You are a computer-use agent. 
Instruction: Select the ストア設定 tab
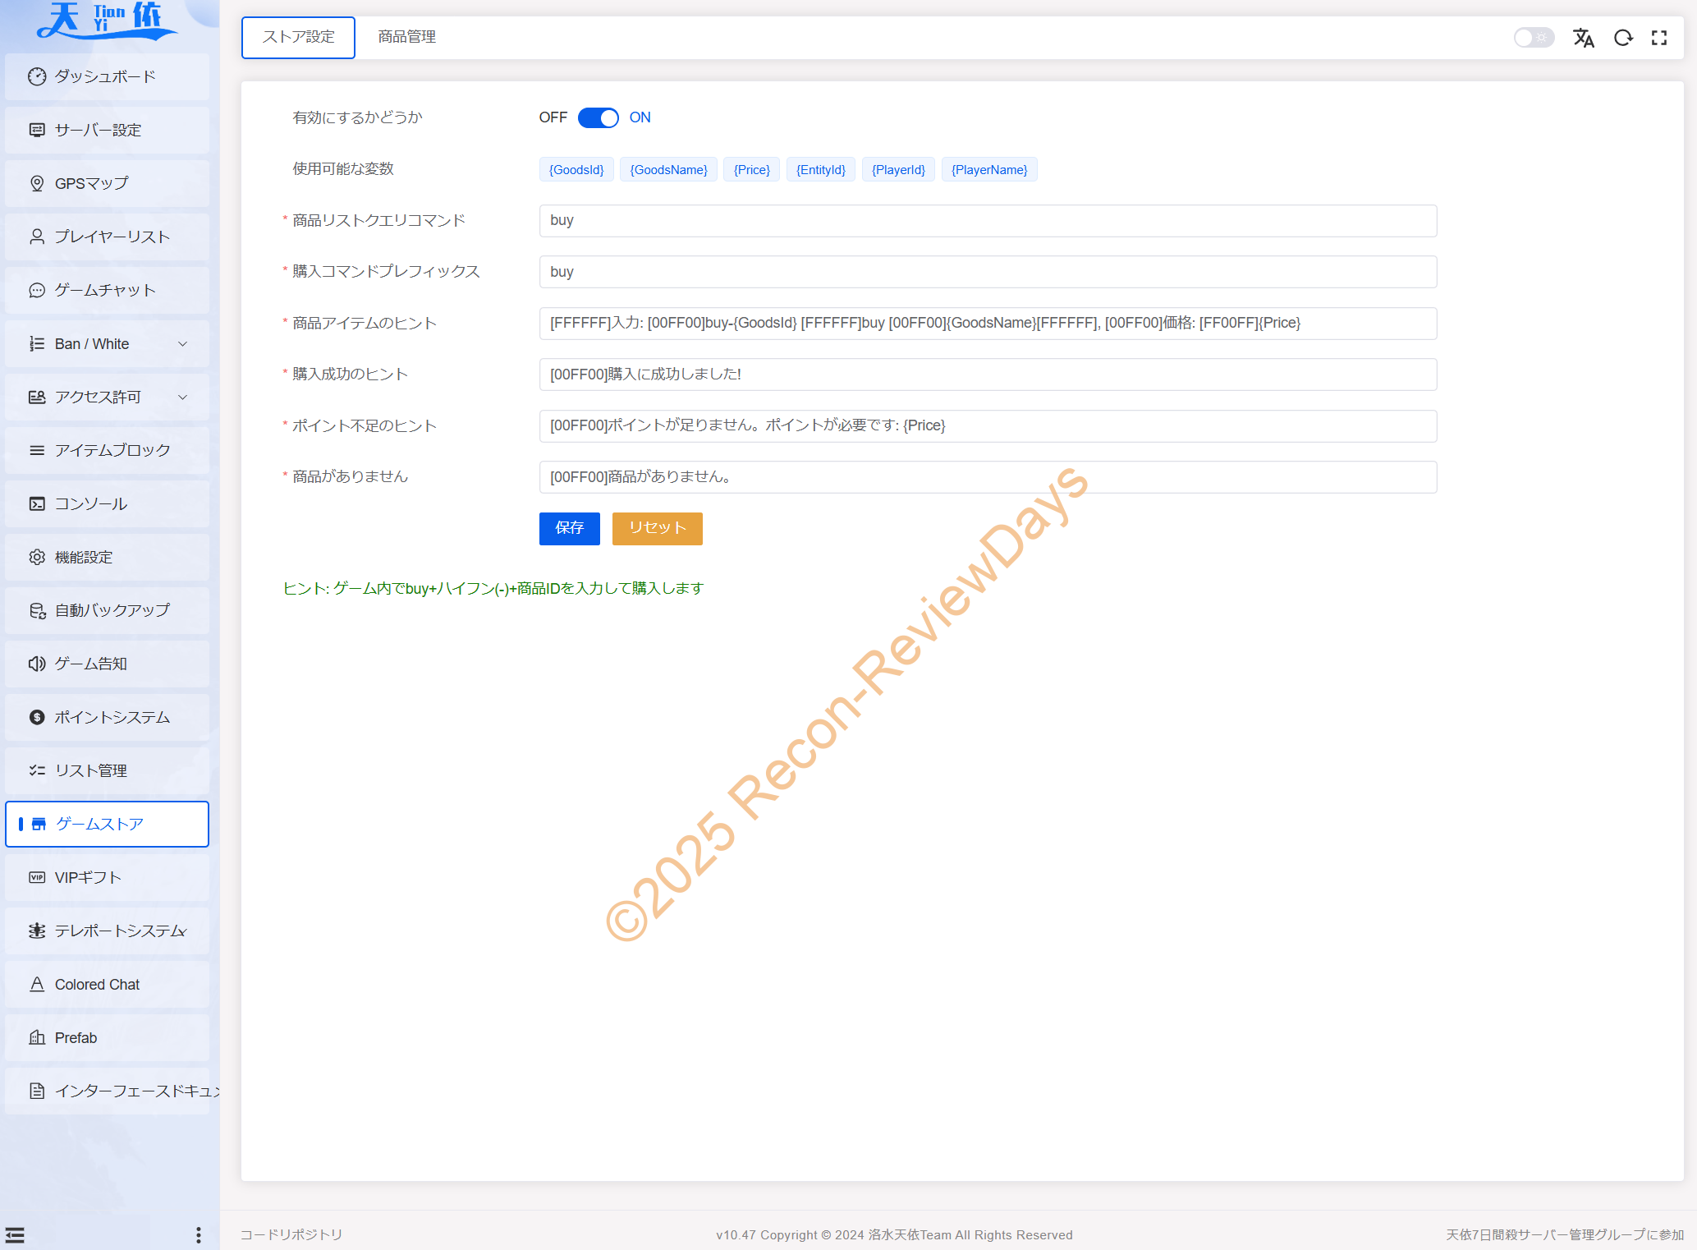[x=298, y=37]
